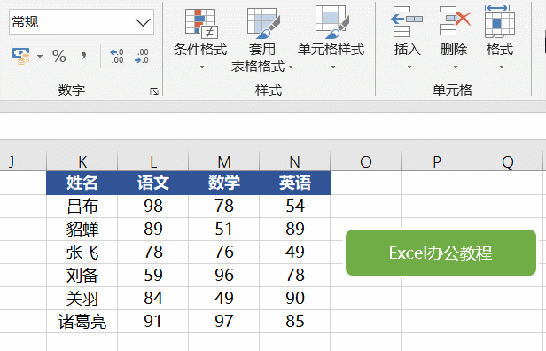Expand the accounting format dropdown arrow
Image resolution: width=546 pixels, height=351 pixels.
[x=40, y=57]
